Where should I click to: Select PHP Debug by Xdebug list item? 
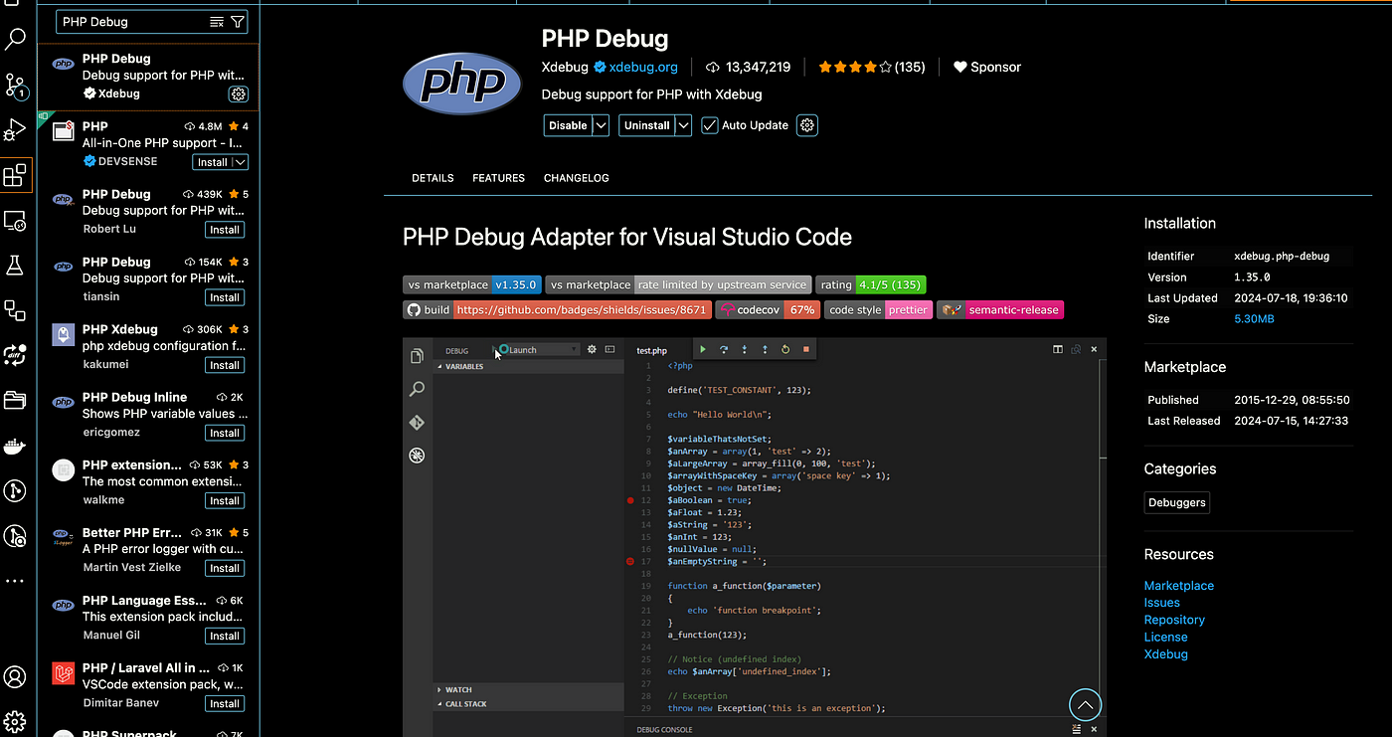(148, 77)
